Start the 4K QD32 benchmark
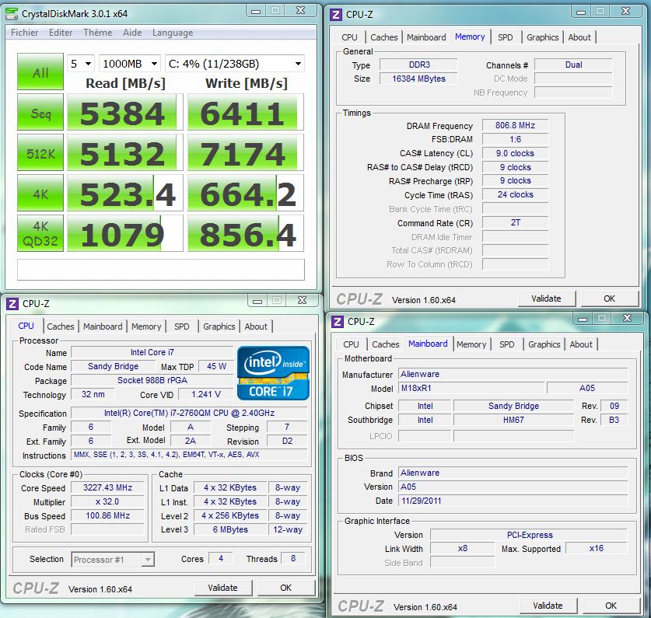Viewport: 651px width, 618px height. [40, 233]
